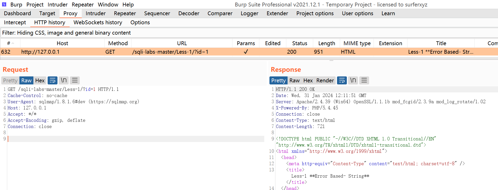Switch to the WebSockets history sub-tab
This screenshot has width=498, height=190.
[98, 22]
